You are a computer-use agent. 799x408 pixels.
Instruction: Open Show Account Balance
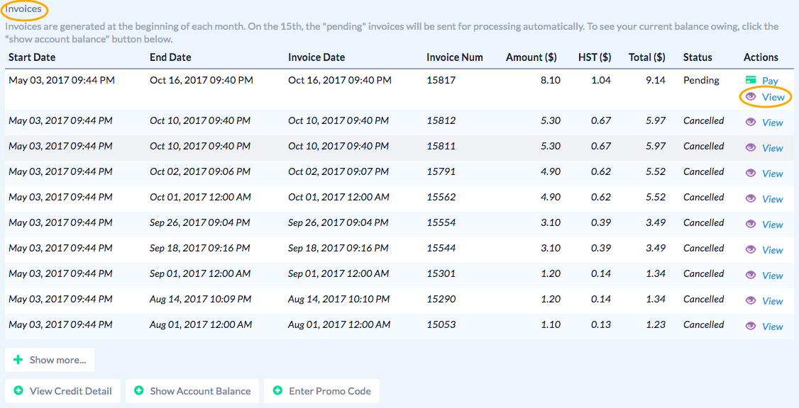click(x=192, y=391)
